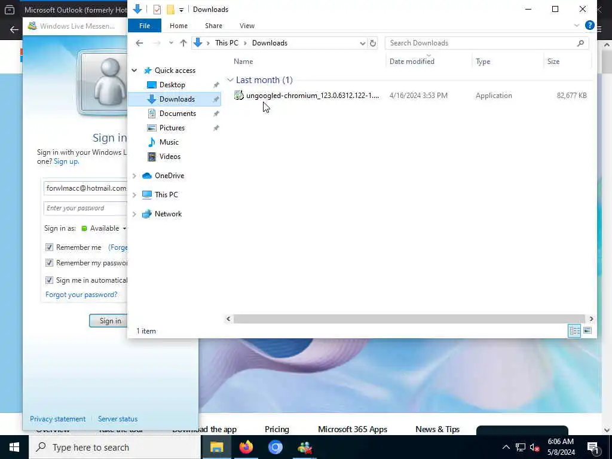612x459 pixels.
Task: Click the muted volume tray icon
Action: [535, 448]
